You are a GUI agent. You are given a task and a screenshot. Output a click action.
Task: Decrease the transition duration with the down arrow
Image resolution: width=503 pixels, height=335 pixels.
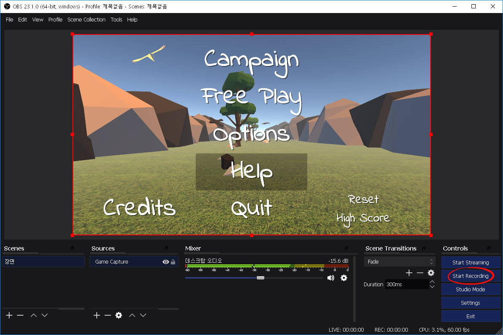click(432, 287)
